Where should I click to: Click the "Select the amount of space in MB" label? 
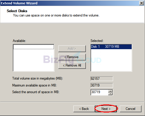tap(36, 92)
